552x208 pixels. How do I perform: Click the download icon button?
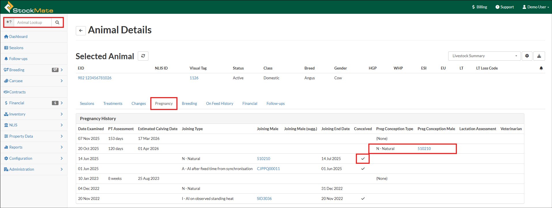[539, 56]
